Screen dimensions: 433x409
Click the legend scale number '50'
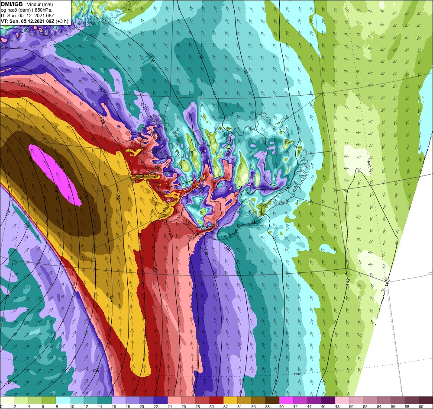tap(351, 406)
